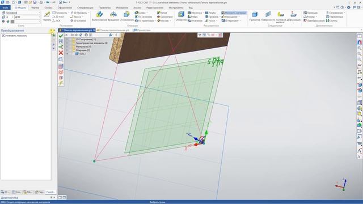Click the 3D Узел (3D Node) command
The width and height of the screenshot is (363, 204).
58,16
